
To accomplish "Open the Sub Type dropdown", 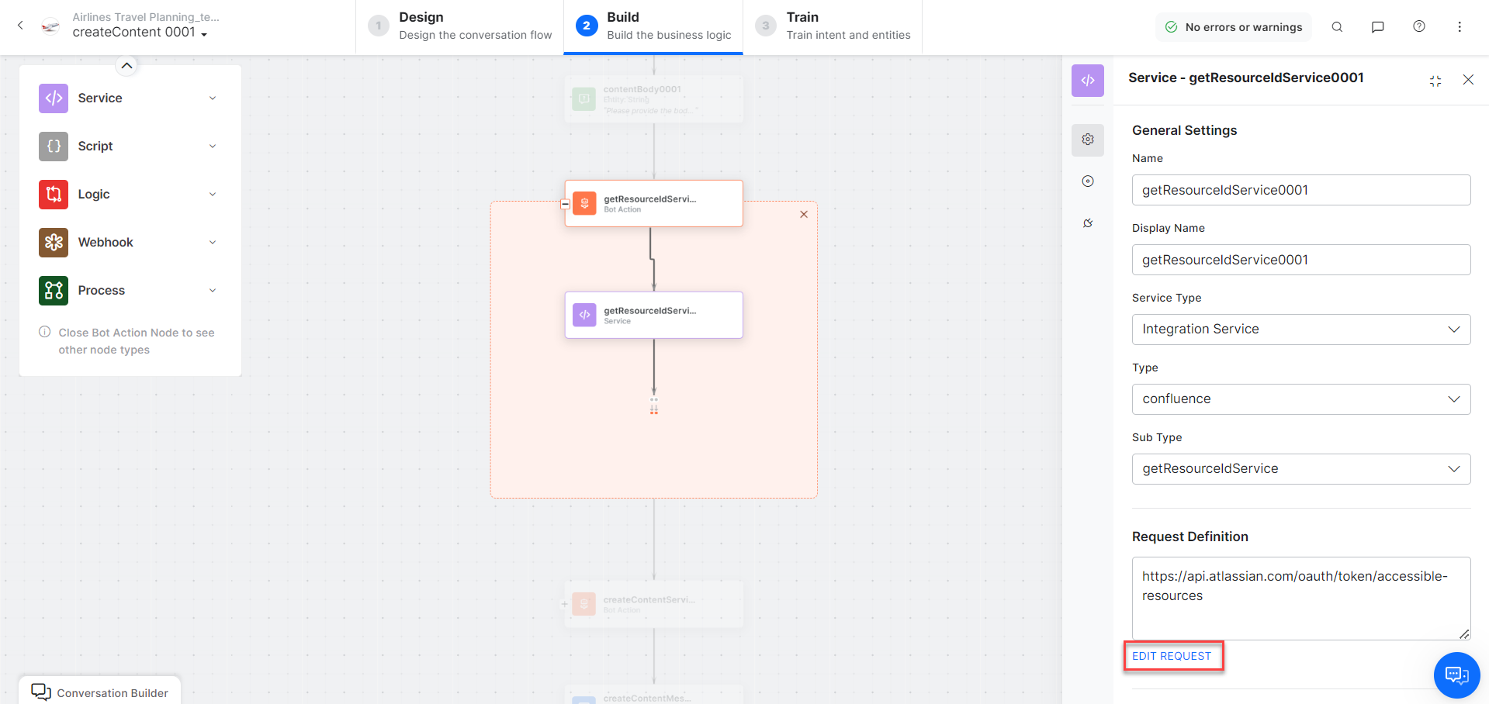I will point(1300,469).
